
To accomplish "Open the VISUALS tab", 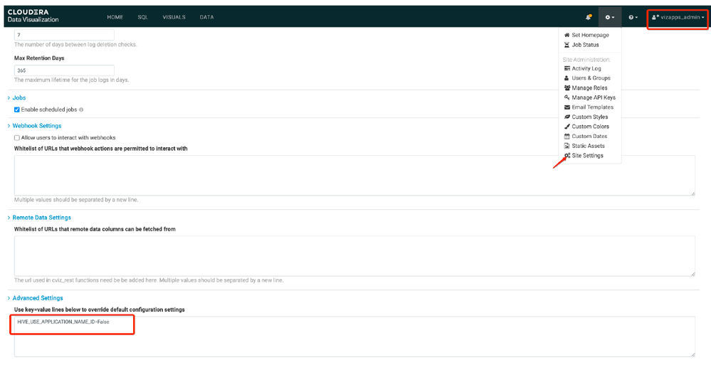I will (x=174, y=17).
